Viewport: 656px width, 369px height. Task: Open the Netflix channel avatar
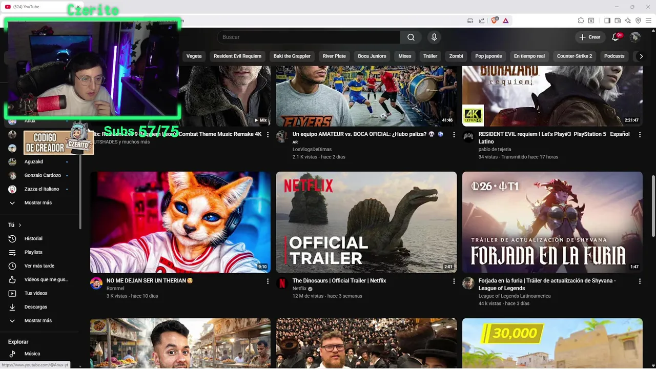(x=282, y=283)
